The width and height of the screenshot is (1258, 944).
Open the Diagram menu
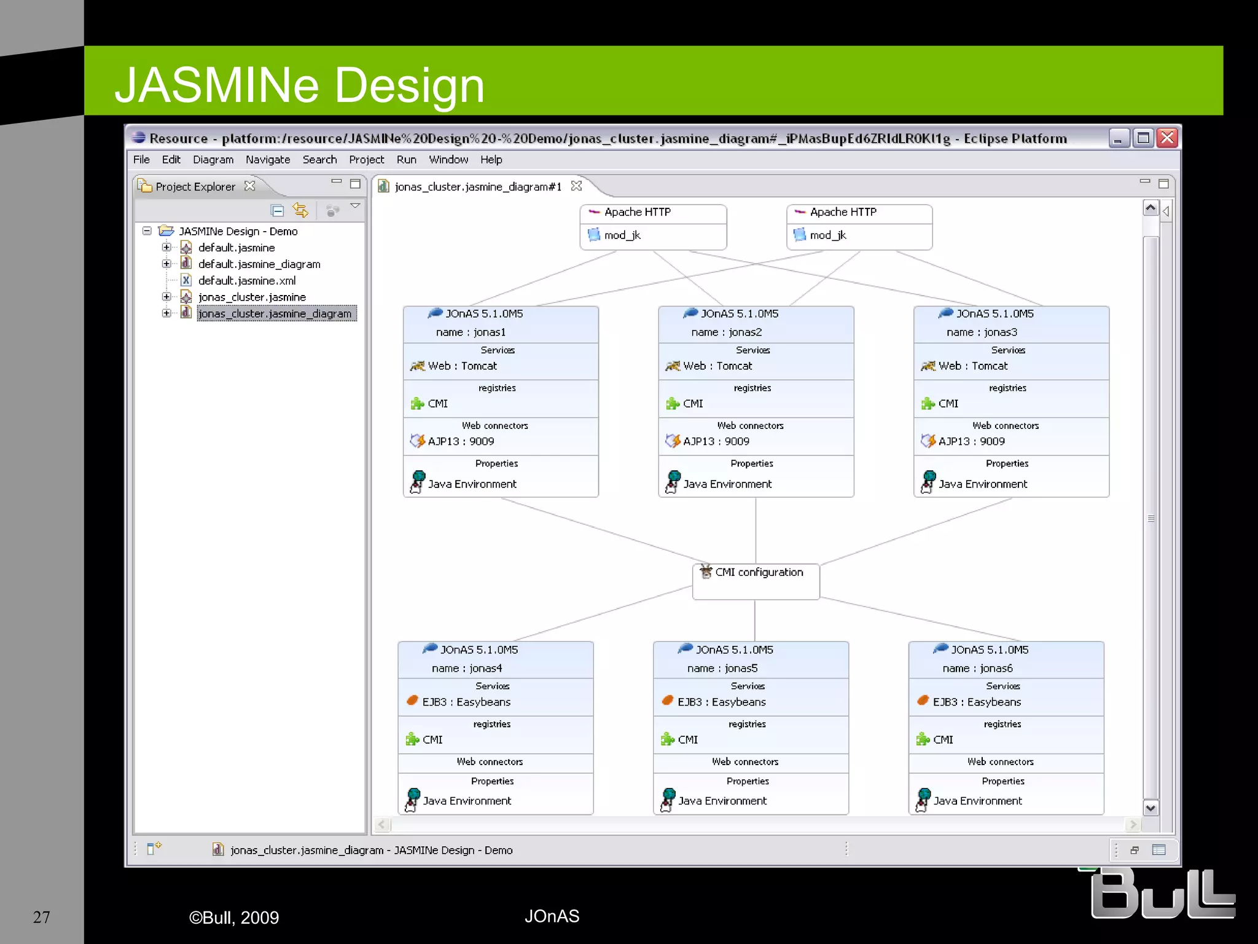[x=213, y=160]
